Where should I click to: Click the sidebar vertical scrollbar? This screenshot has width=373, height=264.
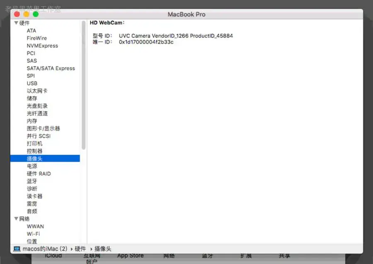point(83,85)
